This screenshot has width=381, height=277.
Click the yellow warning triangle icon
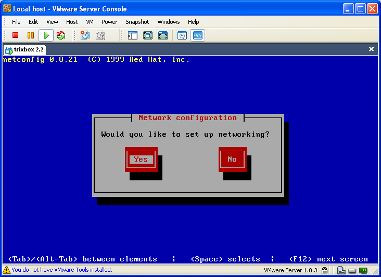click(x=6, y=270)
